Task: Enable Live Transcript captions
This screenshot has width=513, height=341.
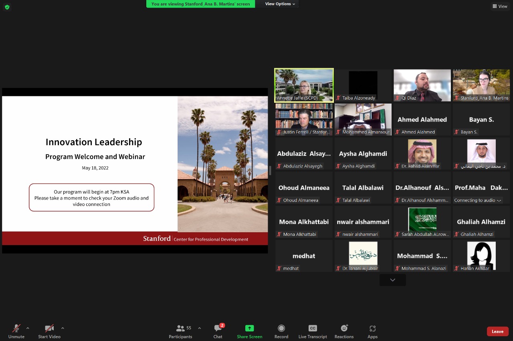Action: (313, 331)
